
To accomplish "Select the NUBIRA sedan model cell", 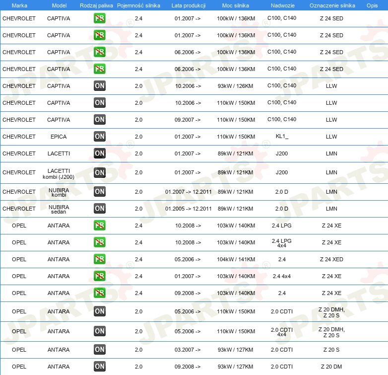I will (59, 209).
